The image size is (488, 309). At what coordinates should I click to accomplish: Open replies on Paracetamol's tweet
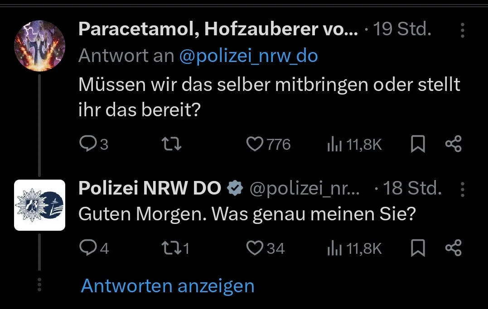pyautogui.click(x=94, y=144)
